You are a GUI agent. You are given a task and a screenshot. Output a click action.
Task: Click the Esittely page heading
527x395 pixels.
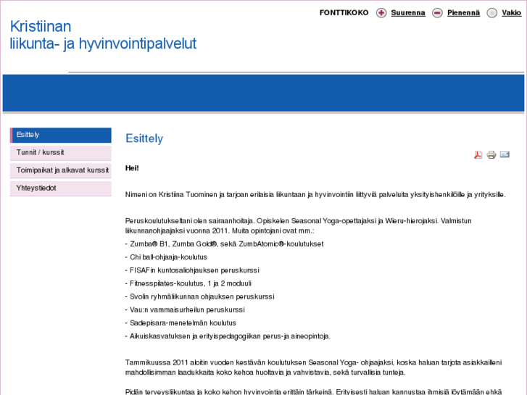point(144,138)
